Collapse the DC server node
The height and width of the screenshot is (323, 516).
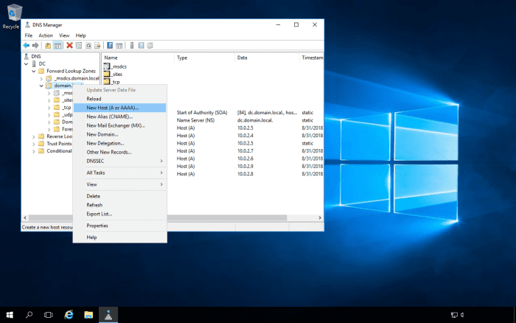26,64
